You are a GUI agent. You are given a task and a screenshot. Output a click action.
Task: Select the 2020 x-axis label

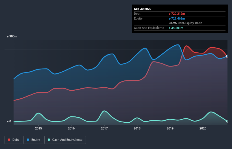[203, 128]
